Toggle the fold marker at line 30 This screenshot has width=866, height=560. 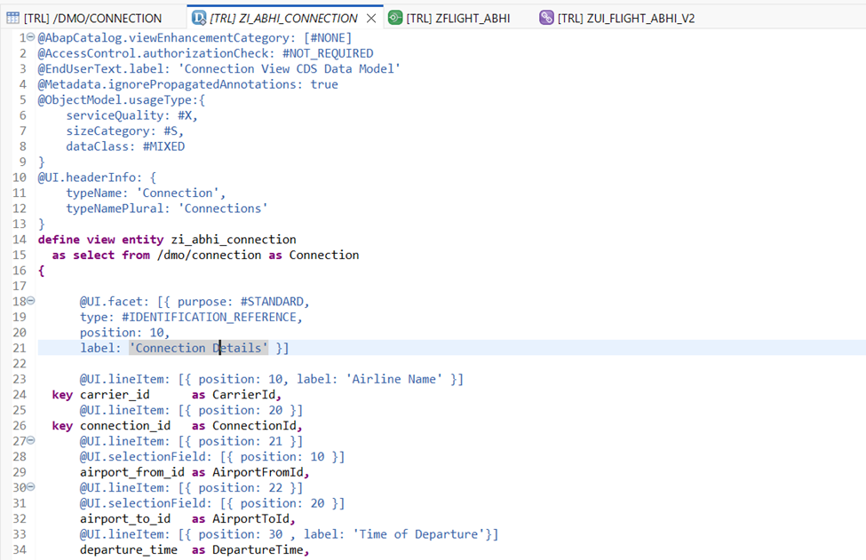(x=31, y=487)
